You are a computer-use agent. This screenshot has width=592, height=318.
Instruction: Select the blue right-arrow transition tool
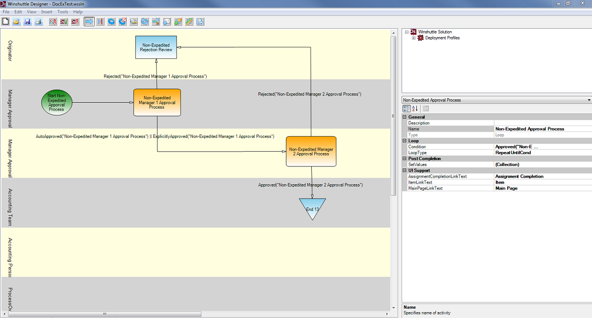click(x=89, y=22)
